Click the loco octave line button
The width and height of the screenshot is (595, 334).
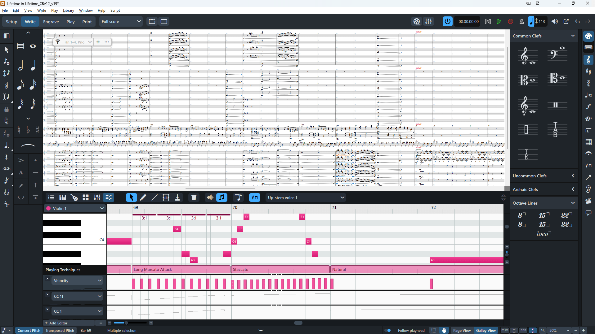(x=544, y=234)
